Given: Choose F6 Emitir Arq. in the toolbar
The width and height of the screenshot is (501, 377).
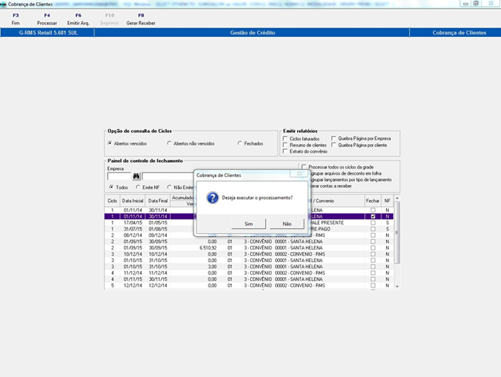Looking at the screenshot, I should click(79, 19).
